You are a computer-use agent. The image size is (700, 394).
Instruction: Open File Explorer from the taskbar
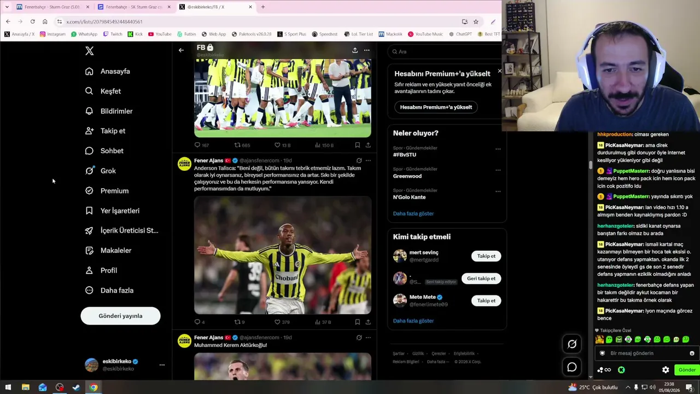(25, 387)
